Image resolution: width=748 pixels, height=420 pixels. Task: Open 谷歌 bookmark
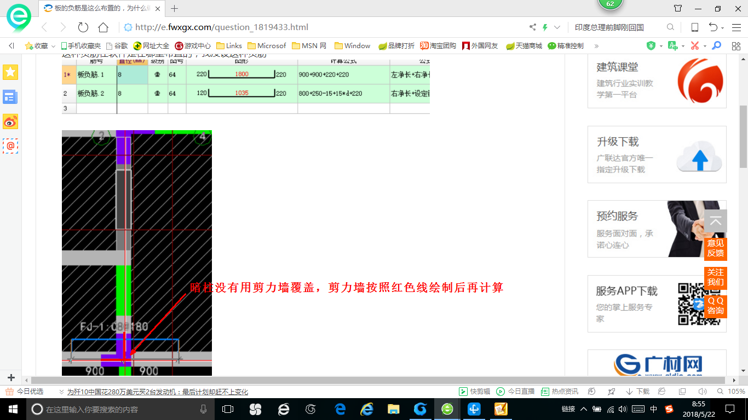(117, 46)
